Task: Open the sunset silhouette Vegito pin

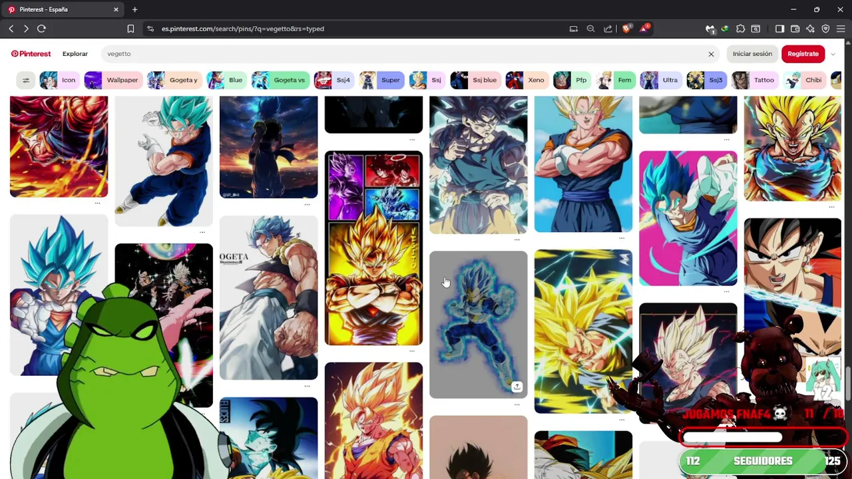Action: (268, 147)
